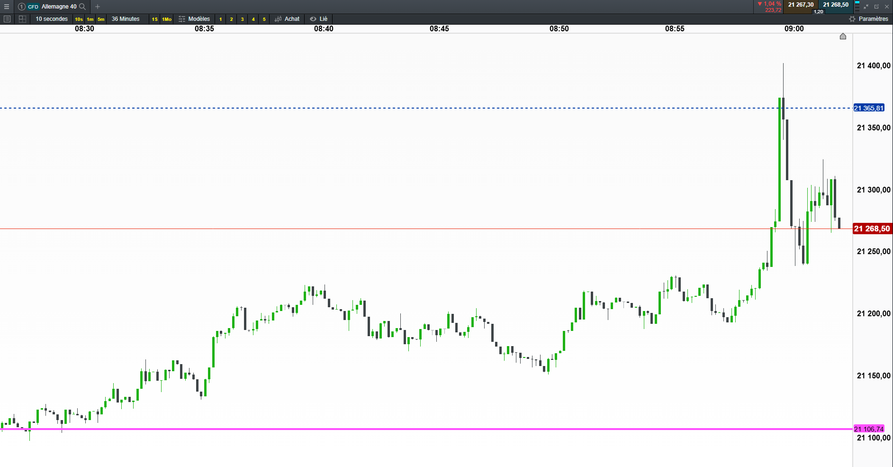
Task: Click the 08:50 time axis label
Action: [x=559, y=28]
